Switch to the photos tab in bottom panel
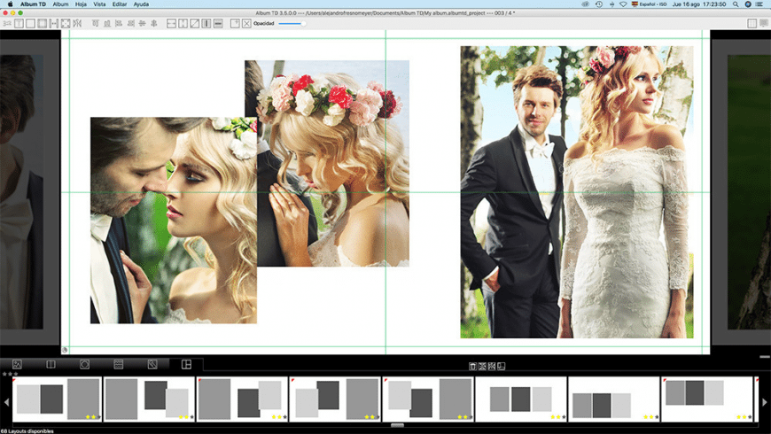This screenshot has height=434, width=771. tap(17, 364)
